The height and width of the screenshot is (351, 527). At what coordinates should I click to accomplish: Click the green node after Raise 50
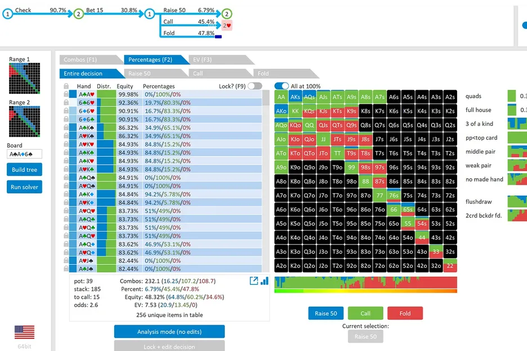coord(226,14)
